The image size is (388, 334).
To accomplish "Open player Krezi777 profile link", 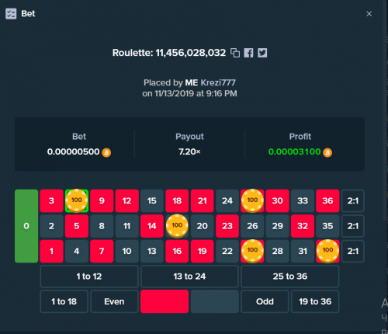I will pyautogui.click(x=218, y=82).
